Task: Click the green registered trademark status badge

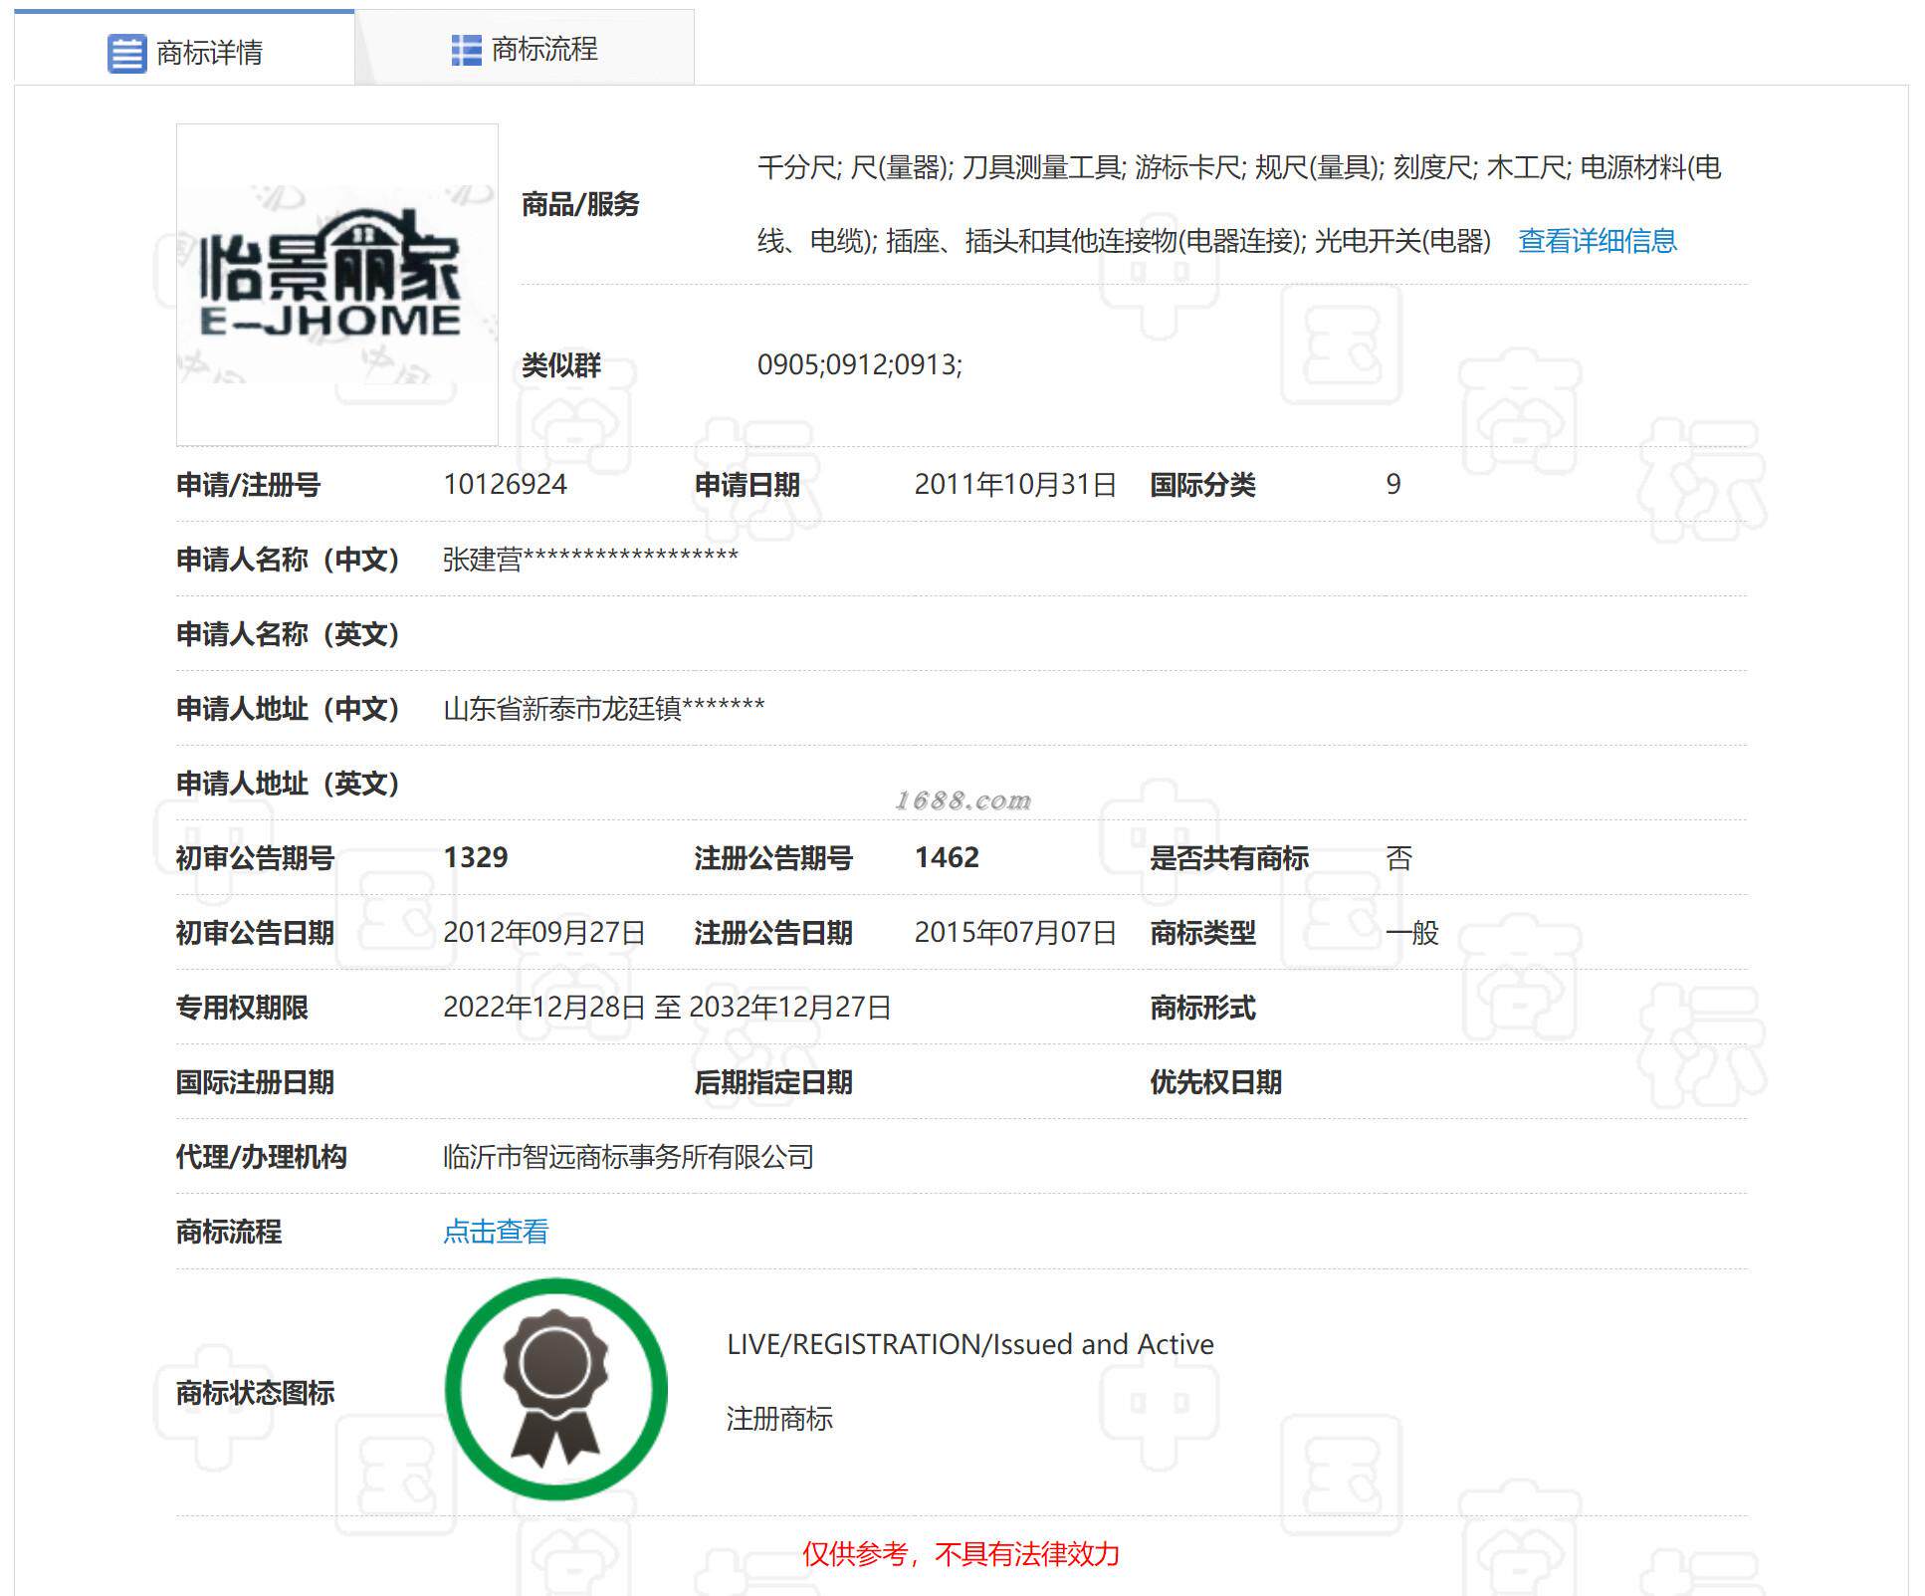Action: (x=555, y=1389)
